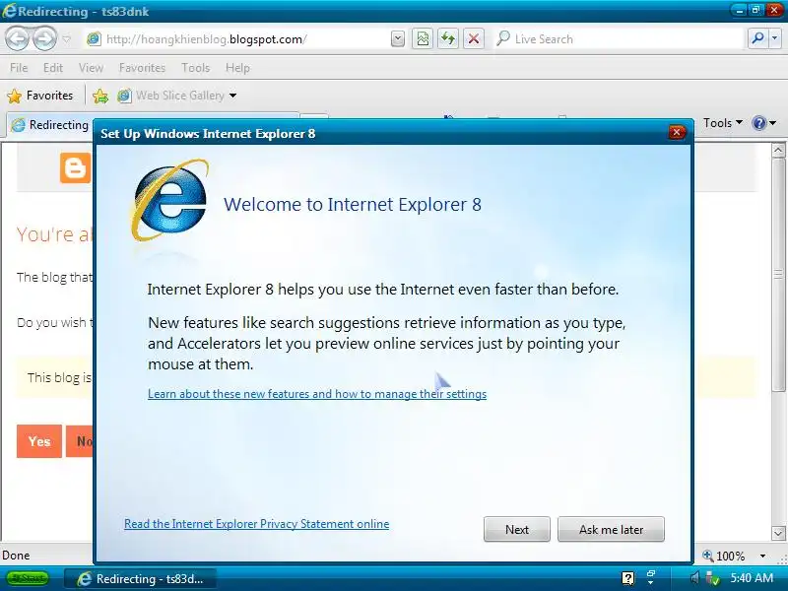Click the zoom level magnifier icon

[x=708, y=556]
